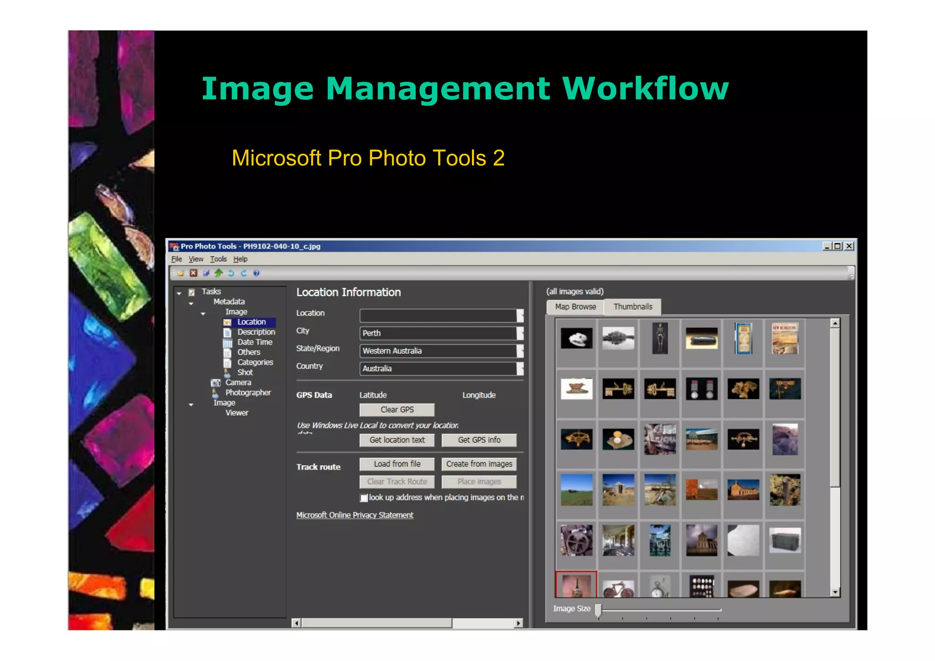Image resolution: width=935 pixels, height=661 pixels.
Task: Open the Country field dropdown arrow
Action: (x=520, y=369)
